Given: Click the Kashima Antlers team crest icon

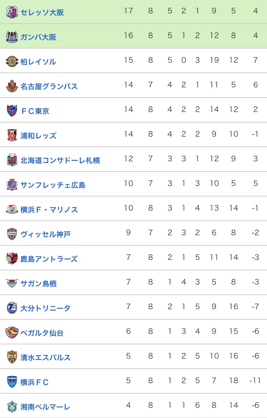Looking at the screenshot, I should [x=12, y=258].
